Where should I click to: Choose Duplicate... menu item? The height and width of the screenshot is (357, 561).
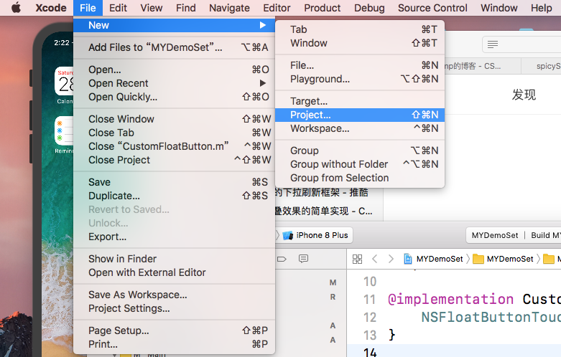pos(175,196)
